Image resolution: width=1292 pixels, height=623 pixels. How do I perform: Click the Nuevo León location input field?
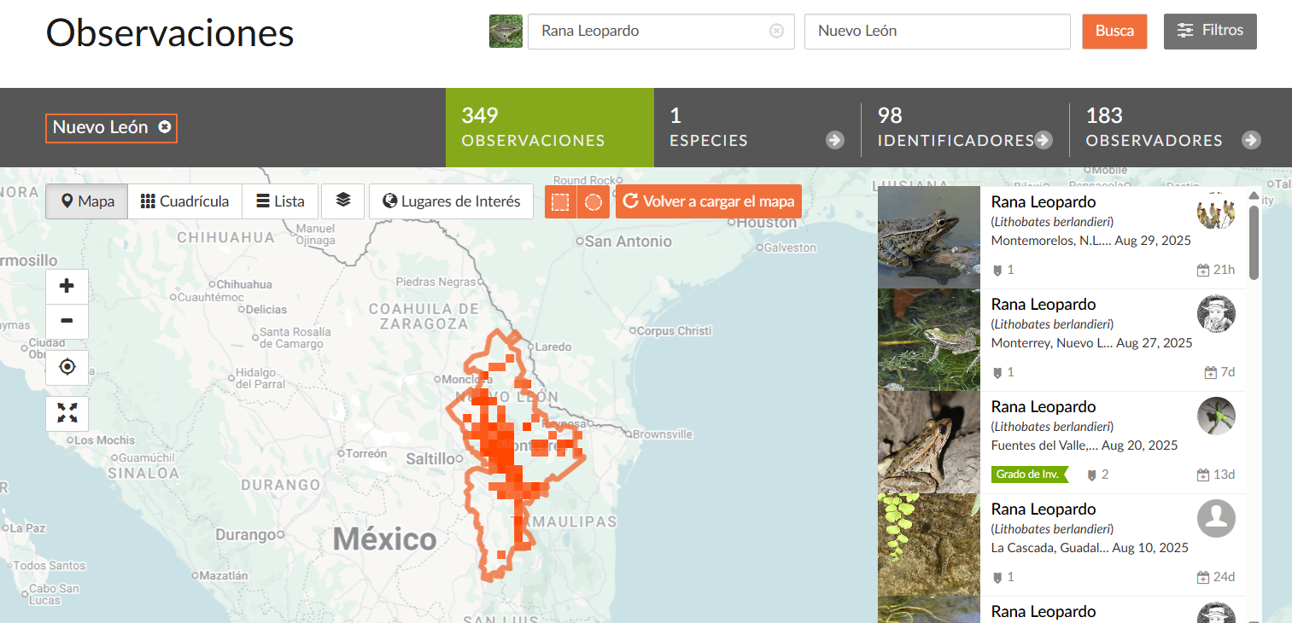[937, 32]
